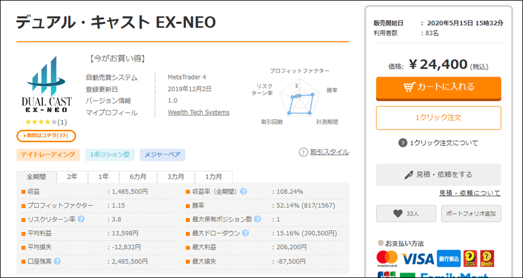Click the cart icon on the orange button
The width and height of the screenshot is (523, 278).
[x=409, y=87]
